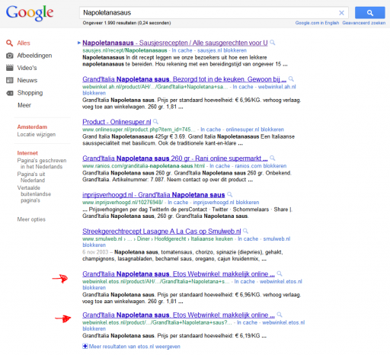Preview first result via magnifier icon

[273, 43]
